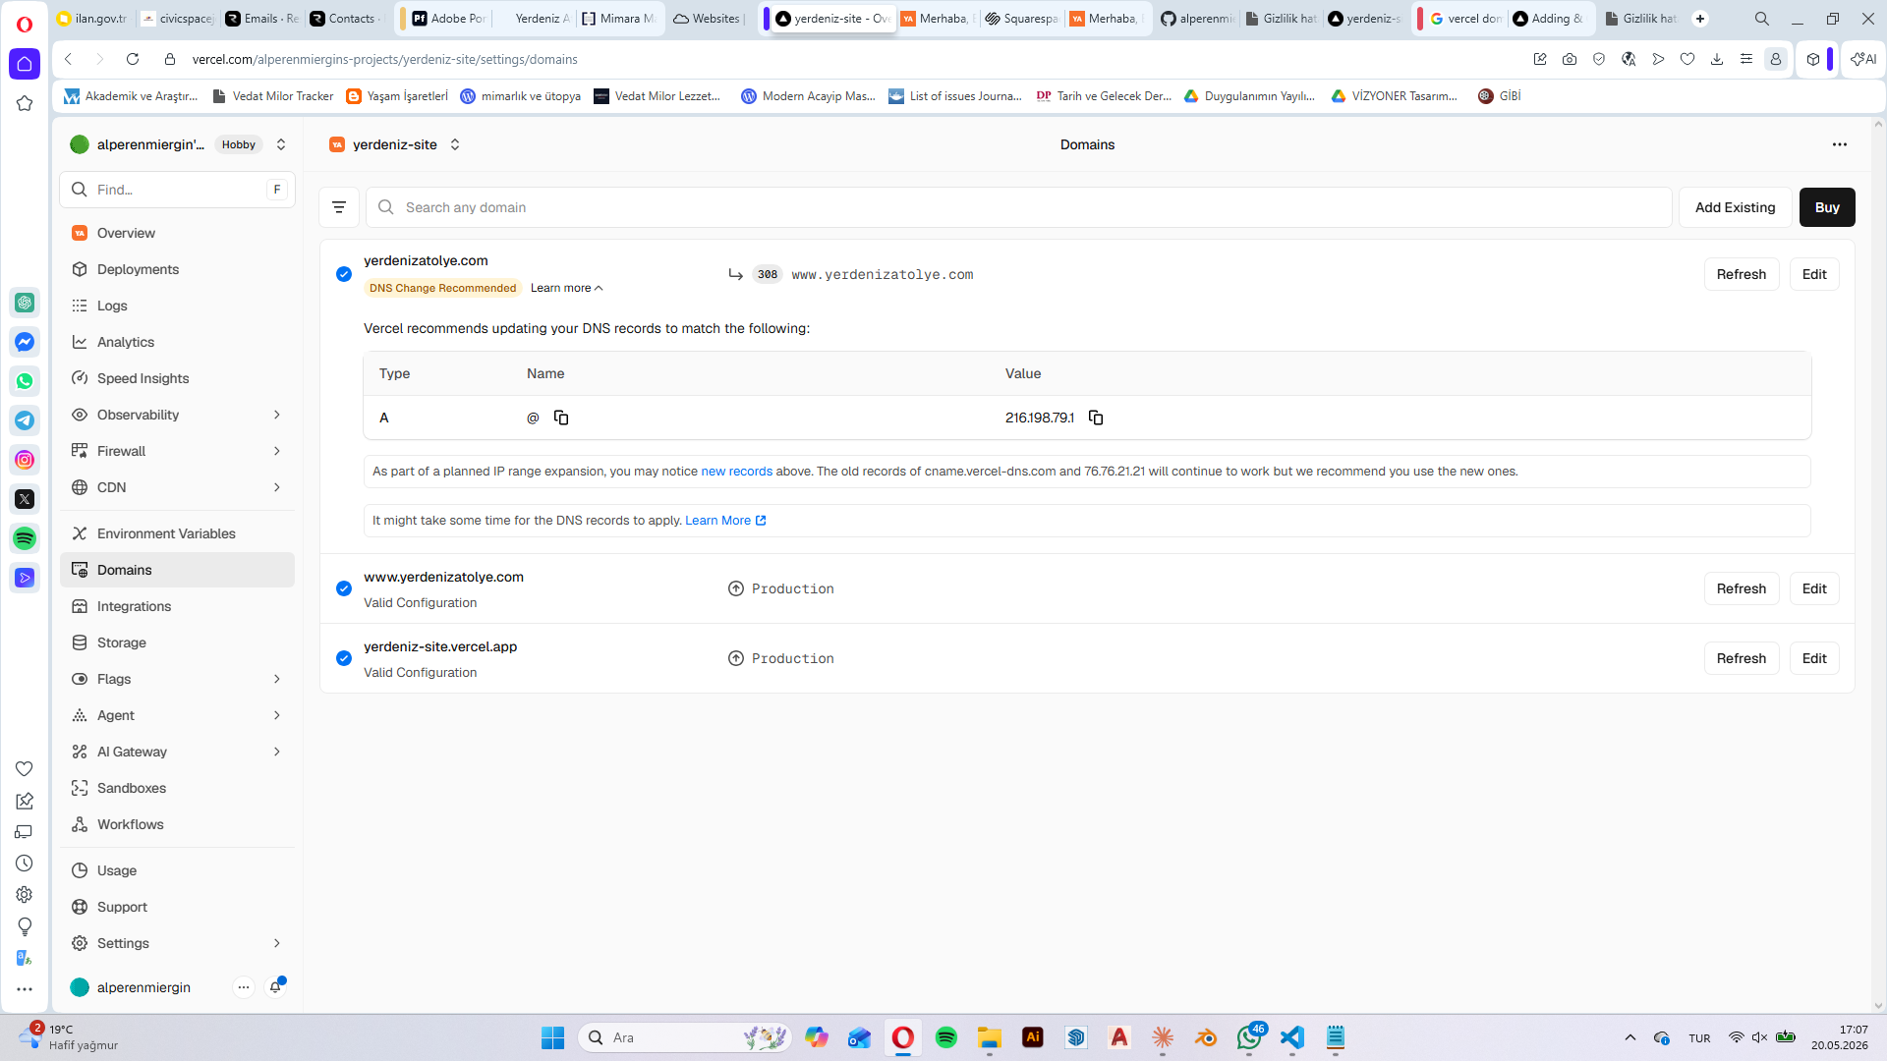
Task: Edit the yerdeniz-site.vercel.app domain
Action: [1814, 658]
